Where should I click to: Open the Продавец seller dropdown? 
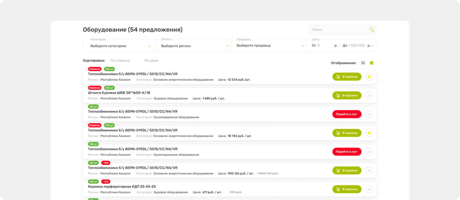(x=269, y=46)
